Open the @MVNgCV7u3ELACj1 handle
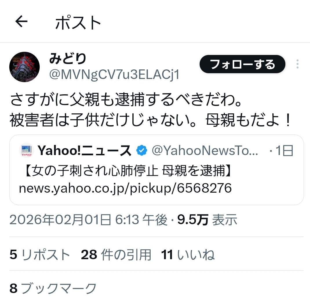 pyautogui.click(x=114, y=75)
